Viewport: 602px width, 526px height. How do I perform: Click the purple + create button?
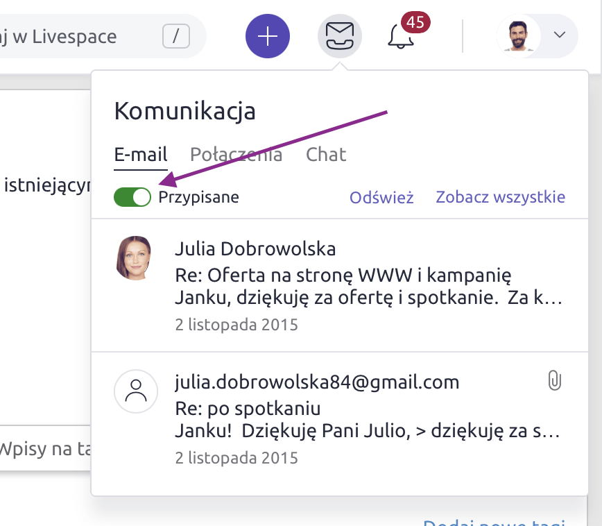click(x=268, y=36)
